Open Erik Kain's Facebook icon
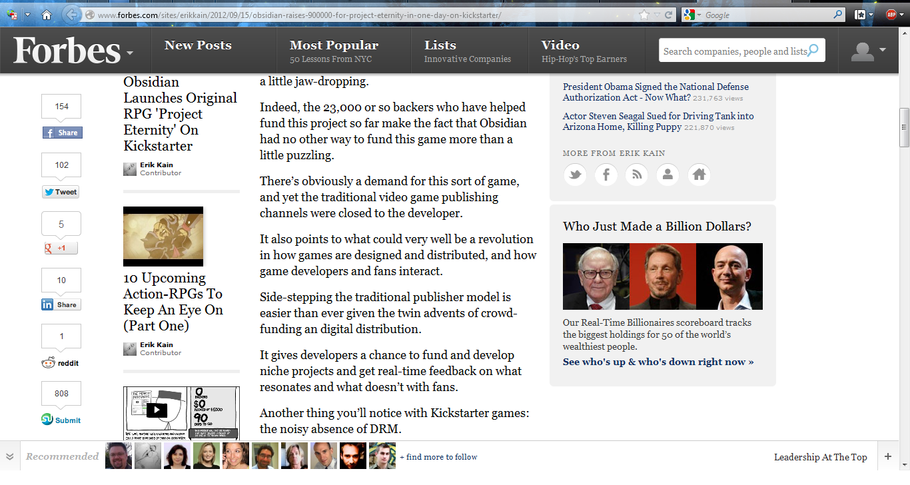The width and height of the screenshot is (910, 485). (x=606, y=175)
